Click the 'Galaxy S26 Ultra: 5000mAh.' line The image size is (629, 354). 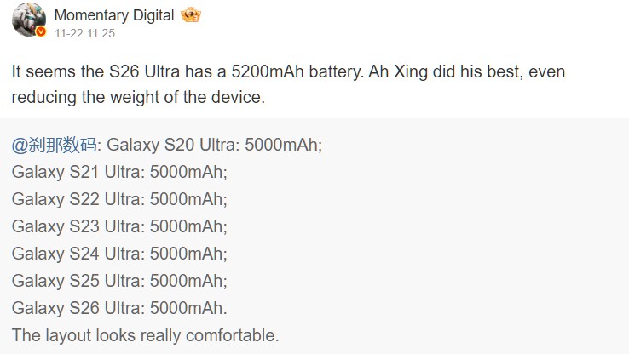[x=120, y=308]
